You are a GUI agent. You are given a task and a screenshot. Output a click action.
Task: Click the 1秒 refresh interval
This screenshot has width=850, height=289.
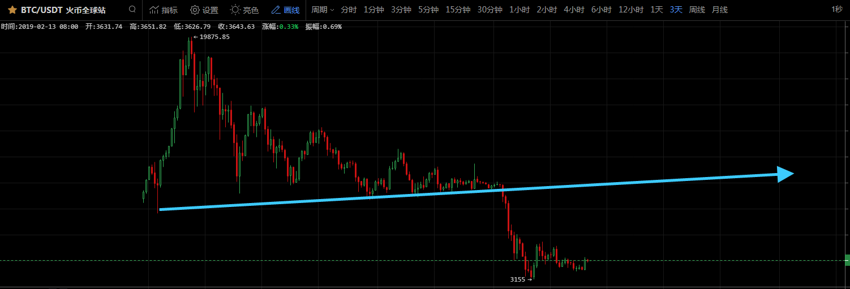838,10
